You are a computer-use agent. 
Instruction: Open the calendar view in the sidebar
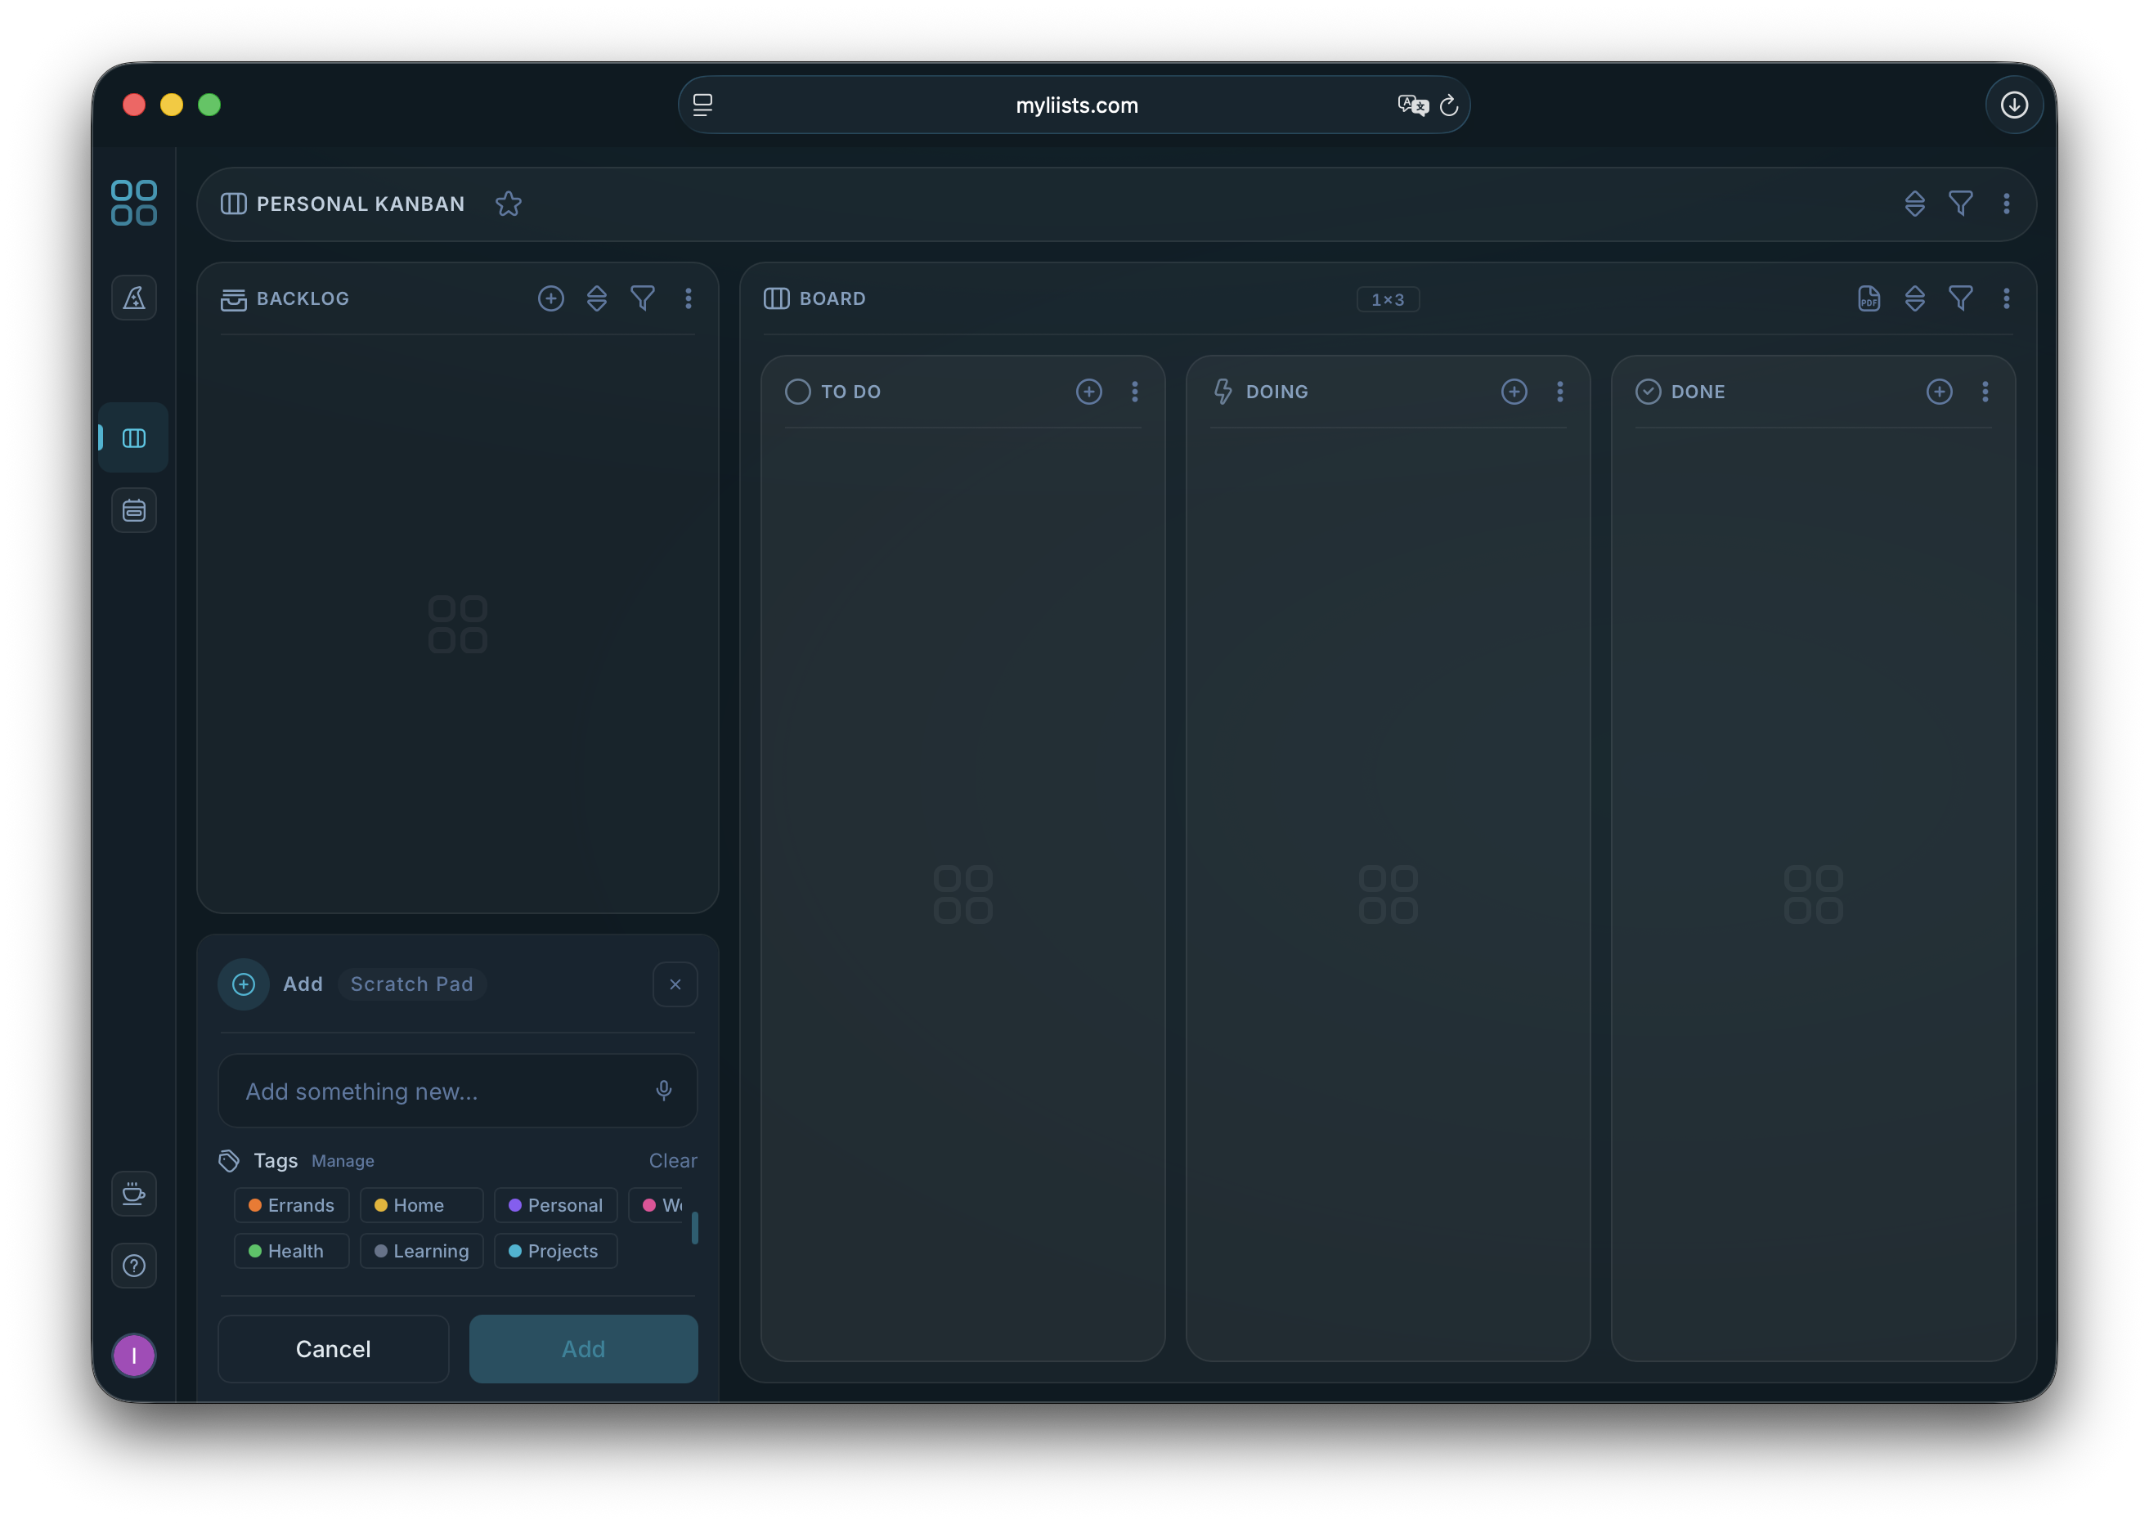(x=134, y=509)
